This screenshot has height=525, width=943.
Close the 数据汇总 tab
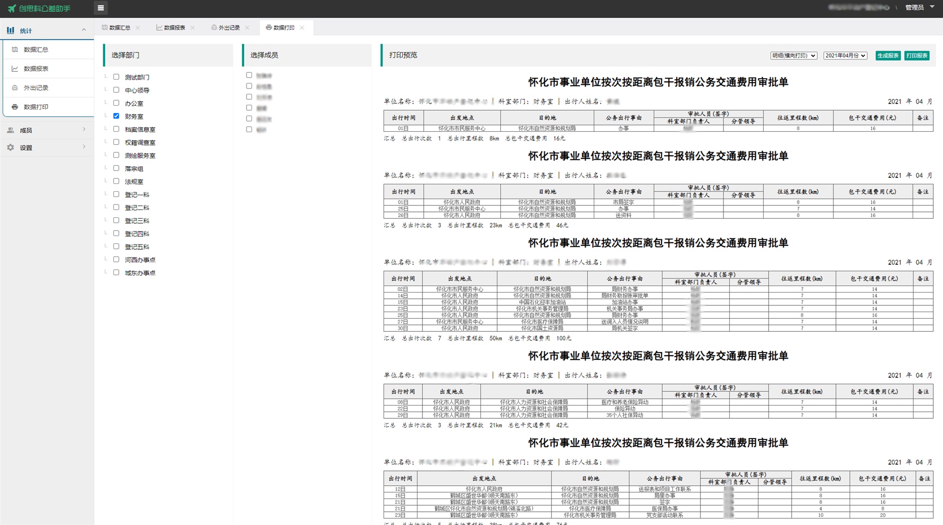pyautogui.click(x=138, y=28)
